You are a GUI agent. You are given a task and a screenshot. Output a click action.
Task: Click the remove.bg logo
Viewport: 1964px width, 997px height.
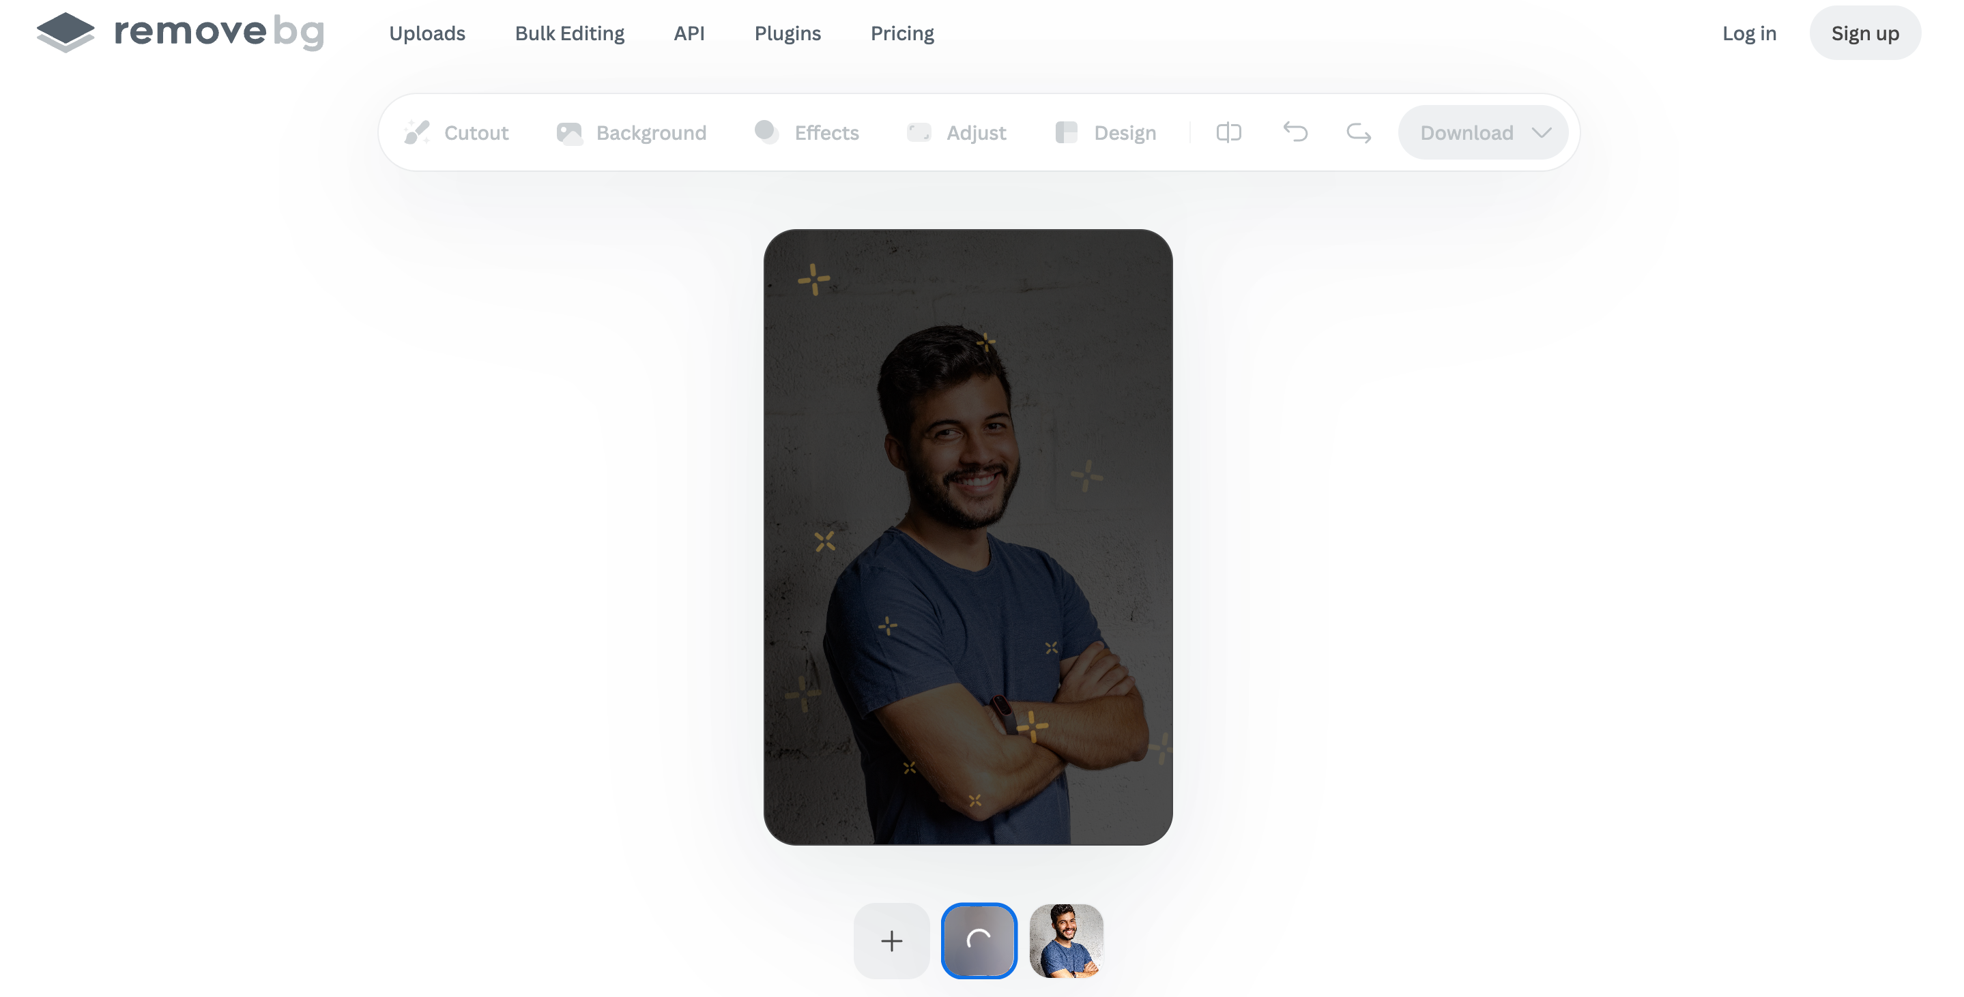tap(180, 32)
